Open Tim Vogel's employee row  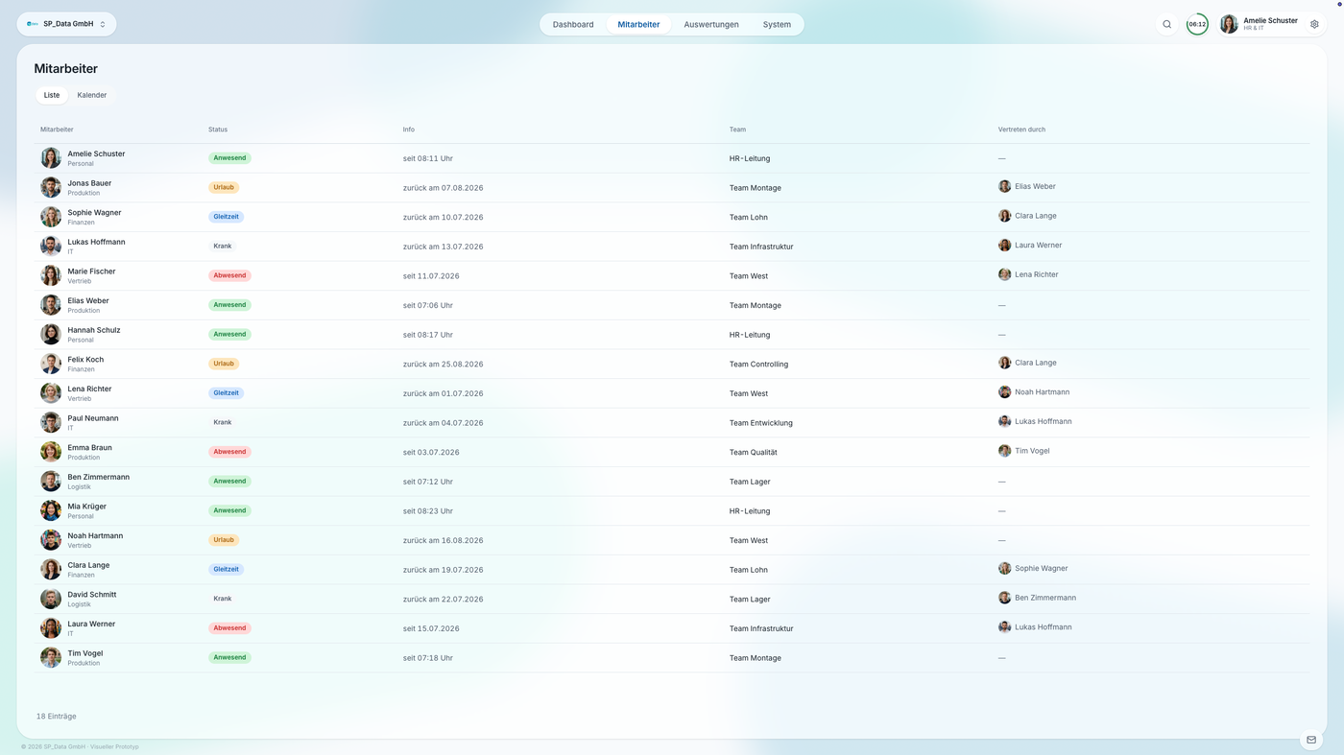pos(672,657)
